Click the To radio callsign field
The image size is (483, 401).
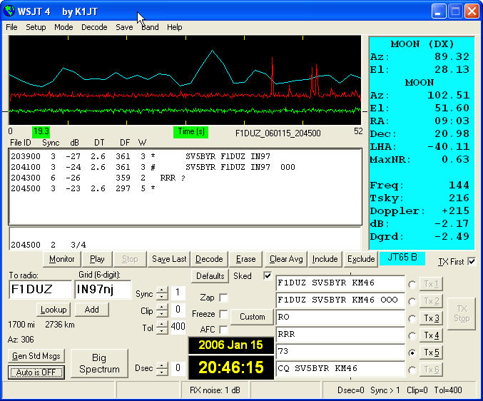pos(40,290)
